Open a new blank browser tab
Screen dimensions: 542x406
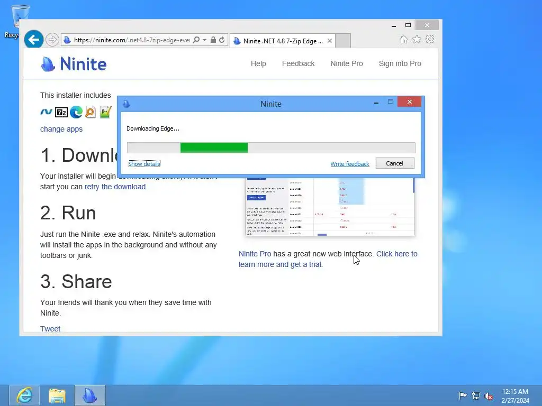click(343, 41)
